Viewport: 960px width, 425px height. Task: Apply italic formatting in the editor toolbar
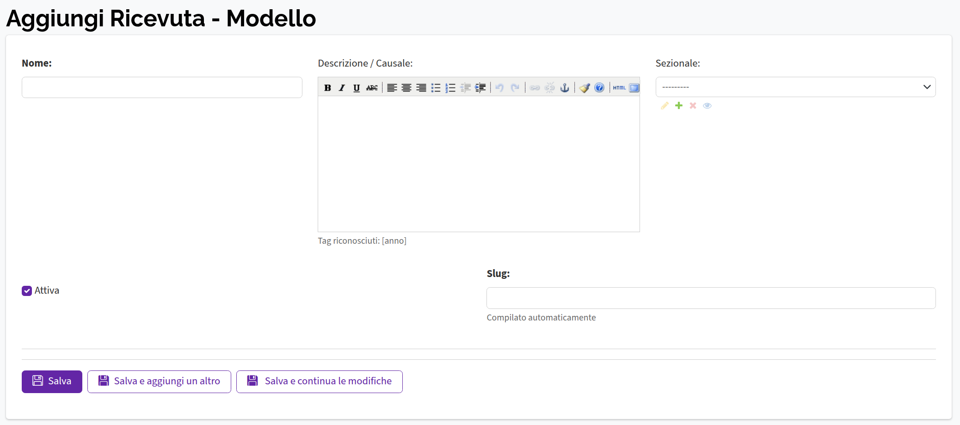click(342, 88)
